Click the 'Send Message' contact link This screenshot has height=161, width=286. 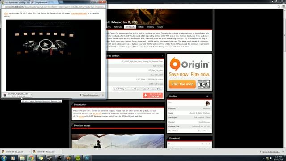205,122
